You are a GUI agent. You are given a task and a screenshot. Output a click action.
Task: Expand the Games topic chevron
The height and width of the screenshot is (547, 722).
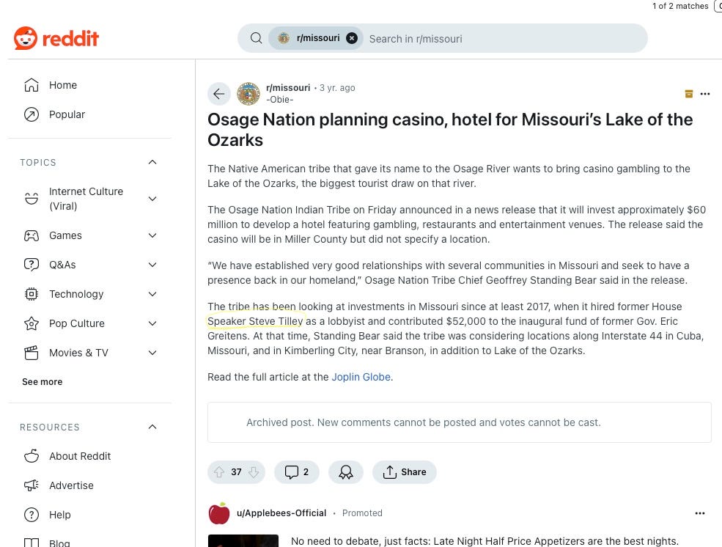(x=152, y=236)
